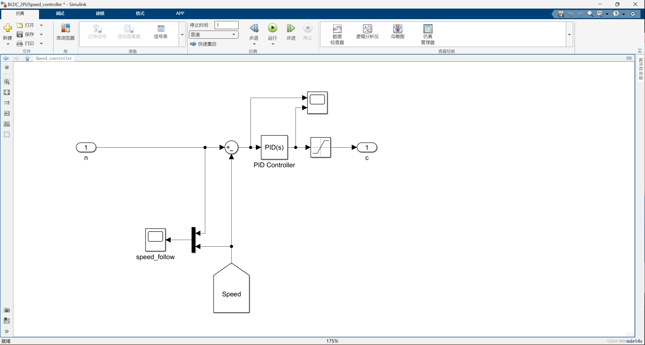Viewport: 645px width, 345px height.
Task: Click the Speed_controller breadcrumb tab
Action: tap(54, 58)
